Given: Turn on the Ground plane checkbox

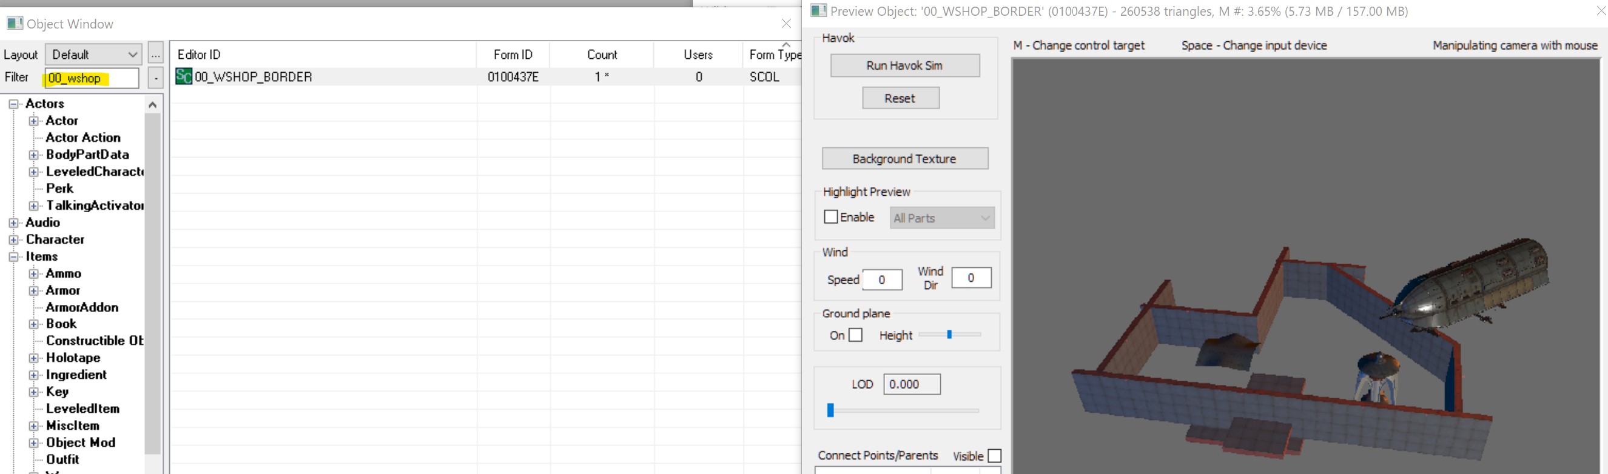Looking at the screenshot, I should tap(856, 335).
